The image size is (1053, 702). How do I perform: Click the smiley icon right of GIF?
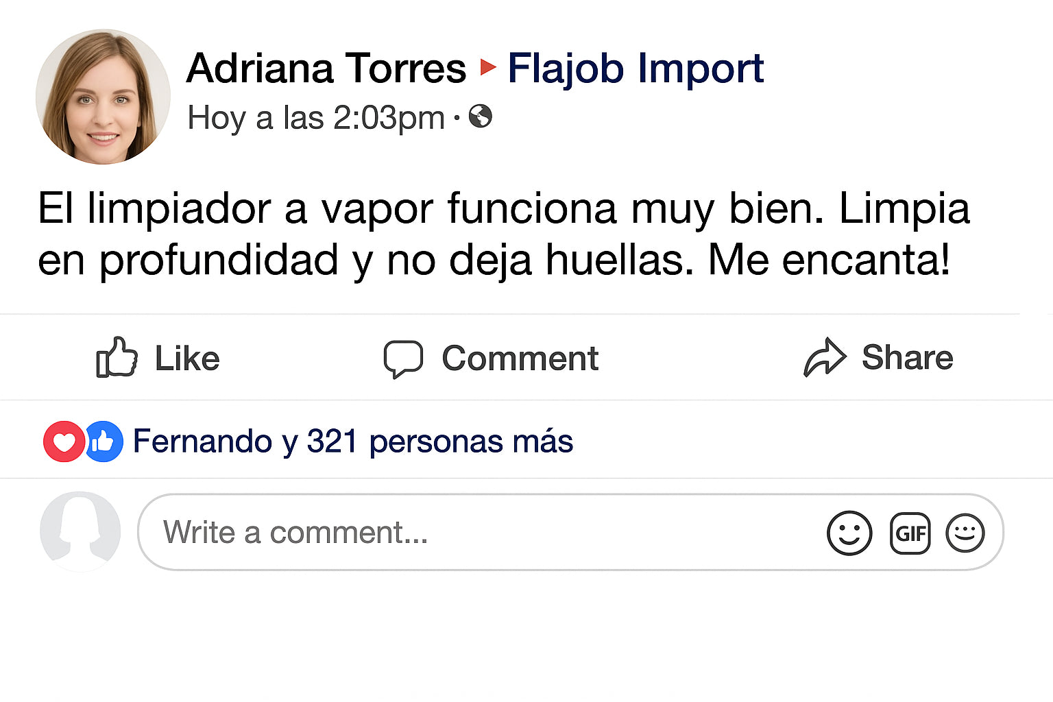pyautogui.click(x=965, y=533)
